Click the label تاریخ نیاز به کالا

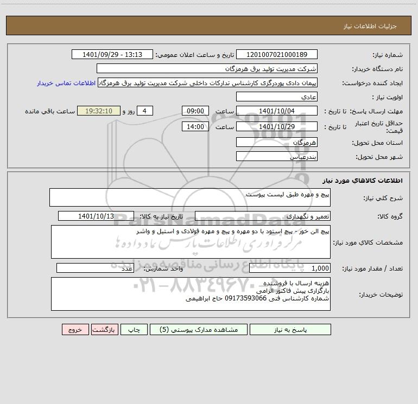coord(162,216)
